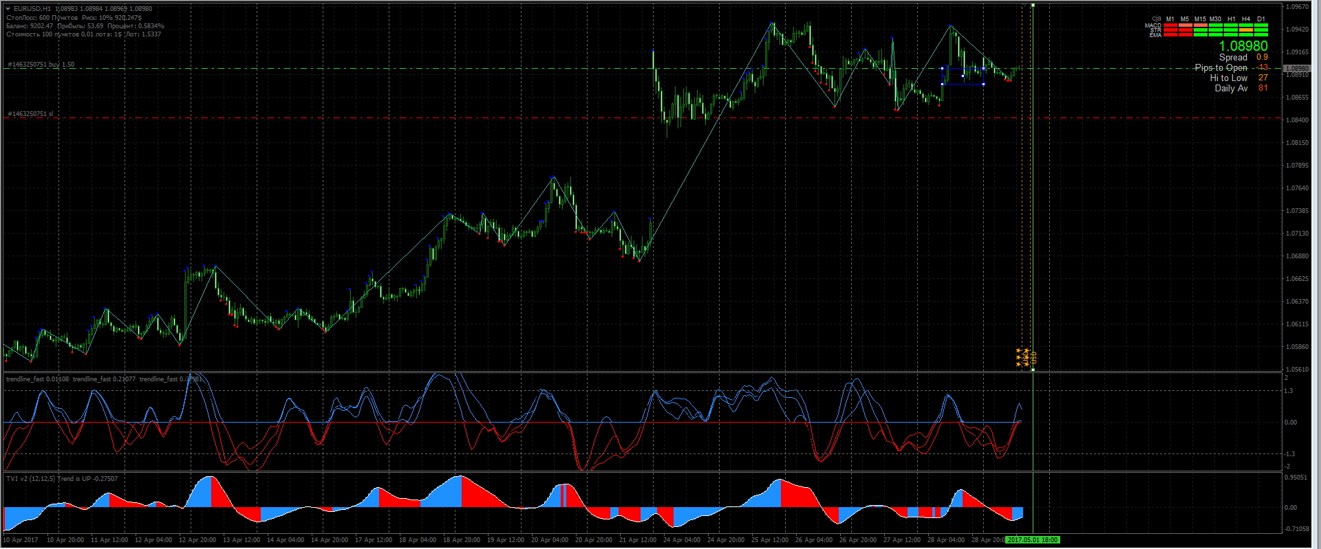Click the STR row label in signal panel
The height and width of the screenshot is (549, 1321).
pyautogui.click(x=1156, y=30)
